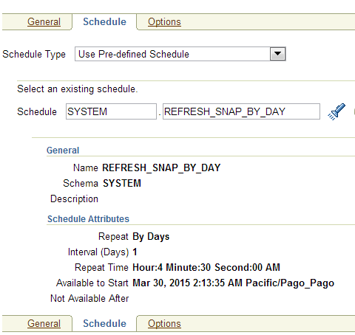Click the Schedule Type dropdown arrow button
355x335 pixels.
[278, 54]
